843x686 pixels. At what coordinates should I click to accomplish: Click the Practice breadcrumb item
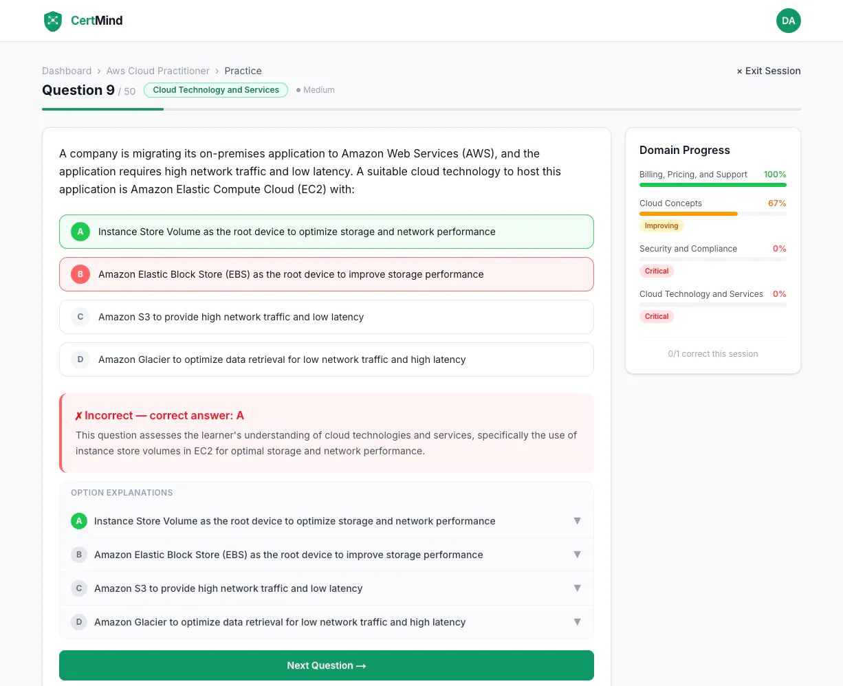[x=243, y=71]
